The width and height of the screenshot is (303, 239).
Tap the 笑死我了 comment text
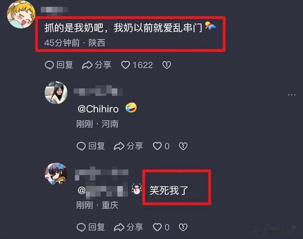(169, 190)
